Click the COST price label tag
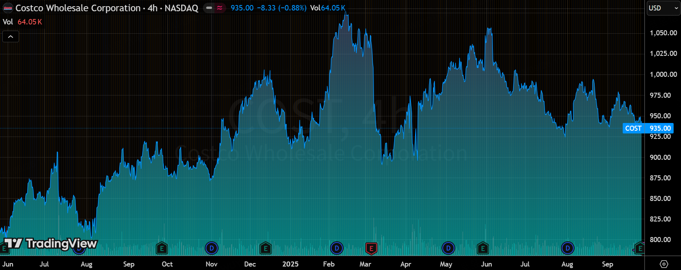 click(x=633, y=128)
